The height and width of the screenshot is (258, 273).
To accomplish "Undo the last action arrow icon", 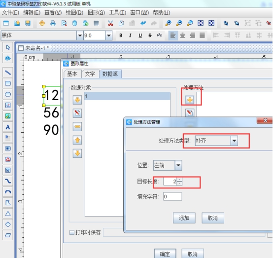I will (x=143, y=23).
